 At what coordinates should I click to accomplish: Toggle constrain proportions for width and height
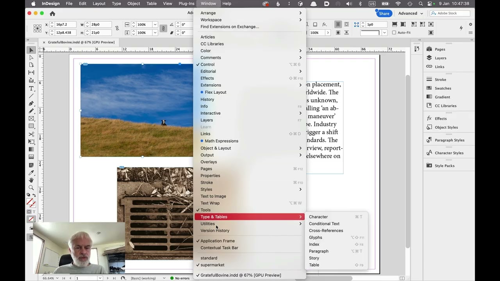tap(117, 28)
